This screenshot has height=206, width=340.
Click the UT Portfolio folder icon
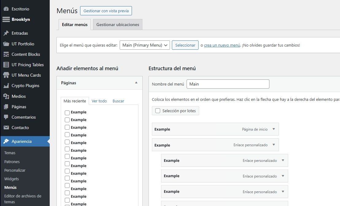(x=6, y=44)
